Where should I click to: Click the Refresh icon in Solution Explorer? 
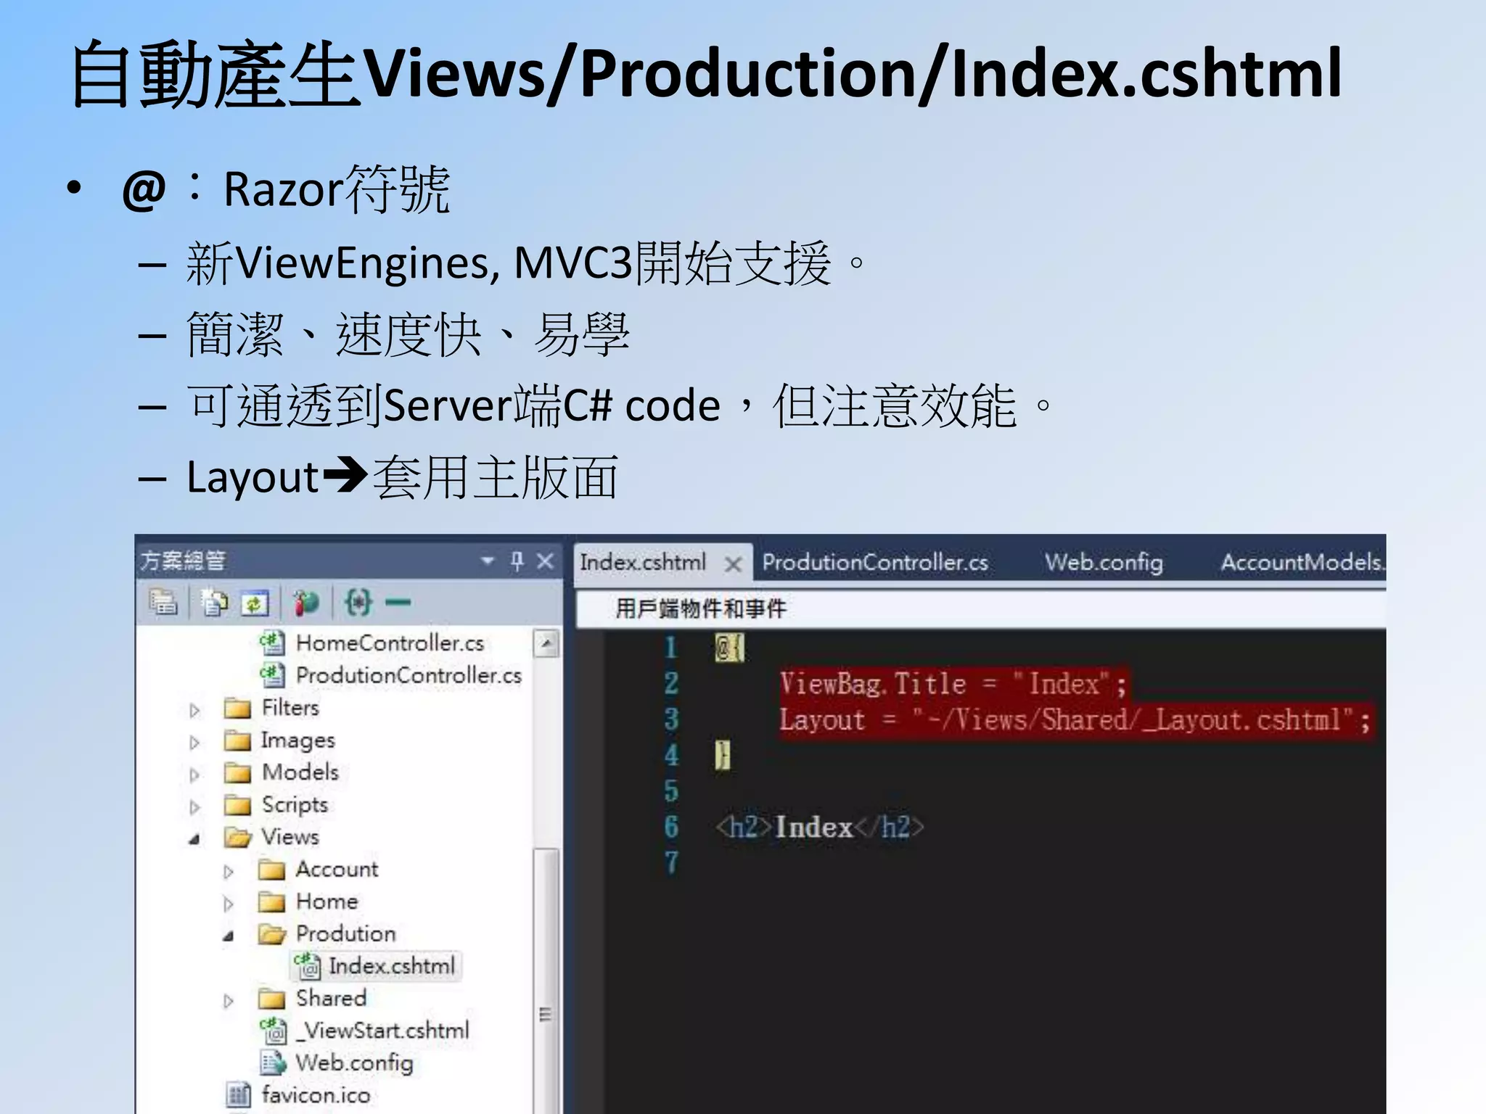pyautogui.click(x=255, y=603)
